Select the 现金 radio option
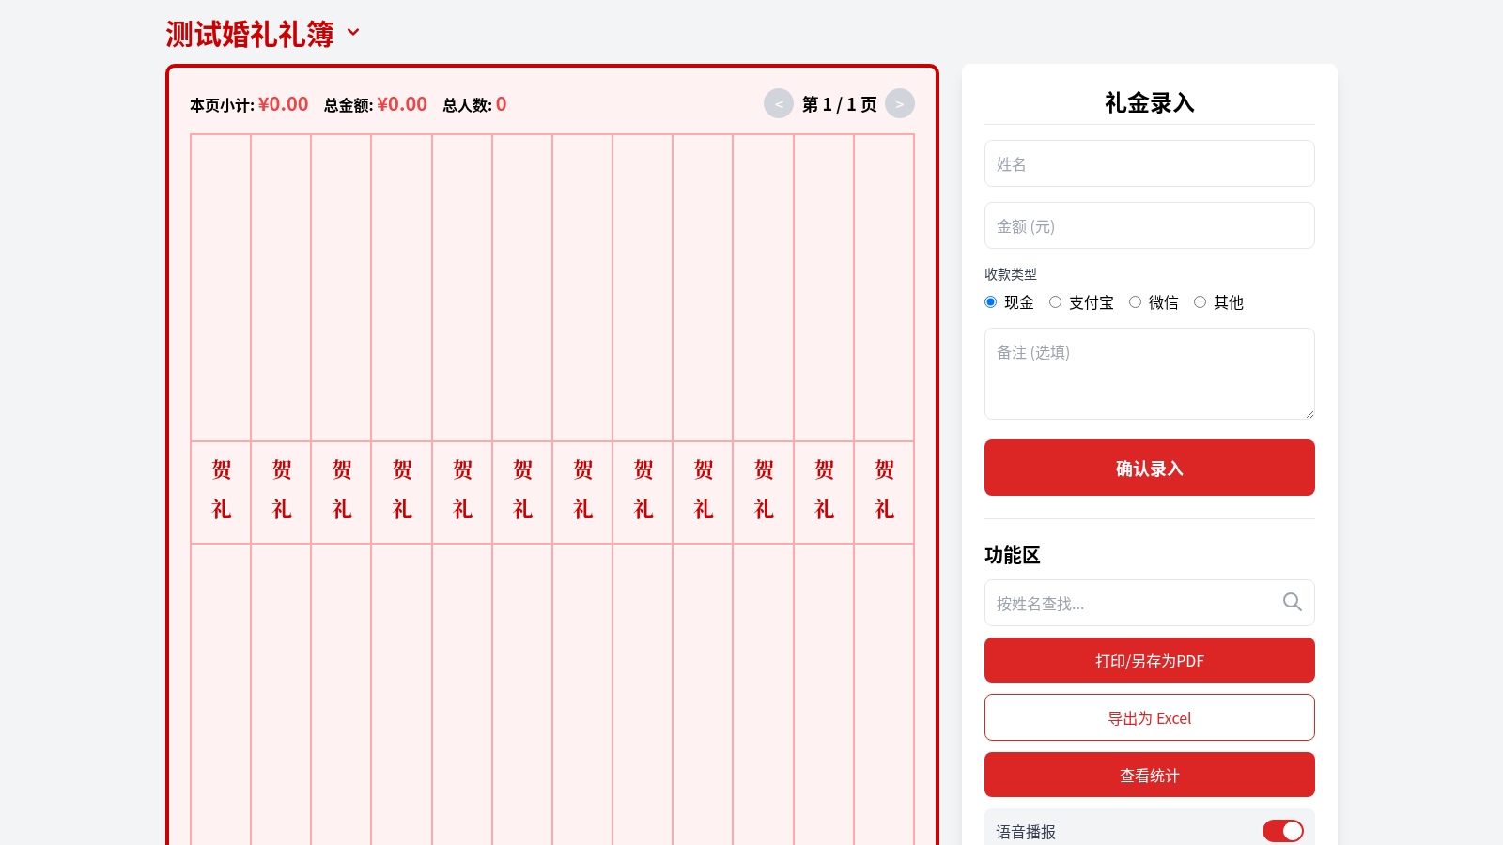 tap(990, 301)
